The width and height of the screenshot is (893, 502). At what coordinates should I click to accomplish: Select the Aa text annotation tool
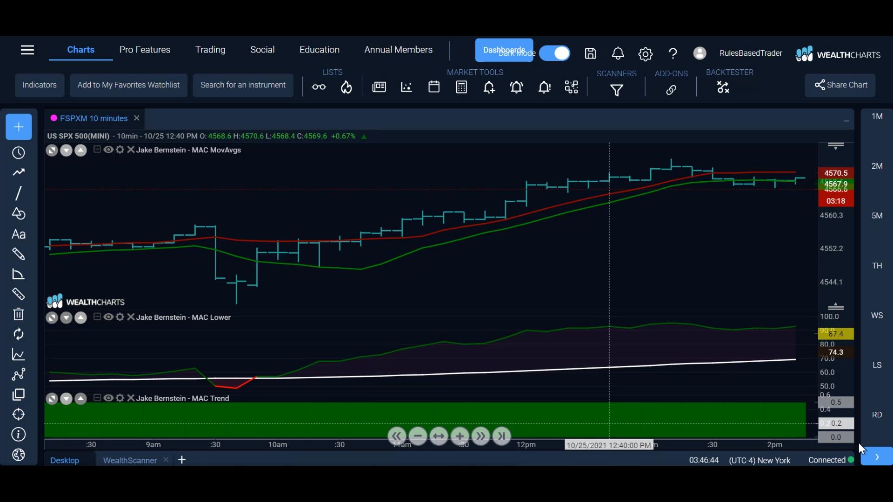[18, 234]
